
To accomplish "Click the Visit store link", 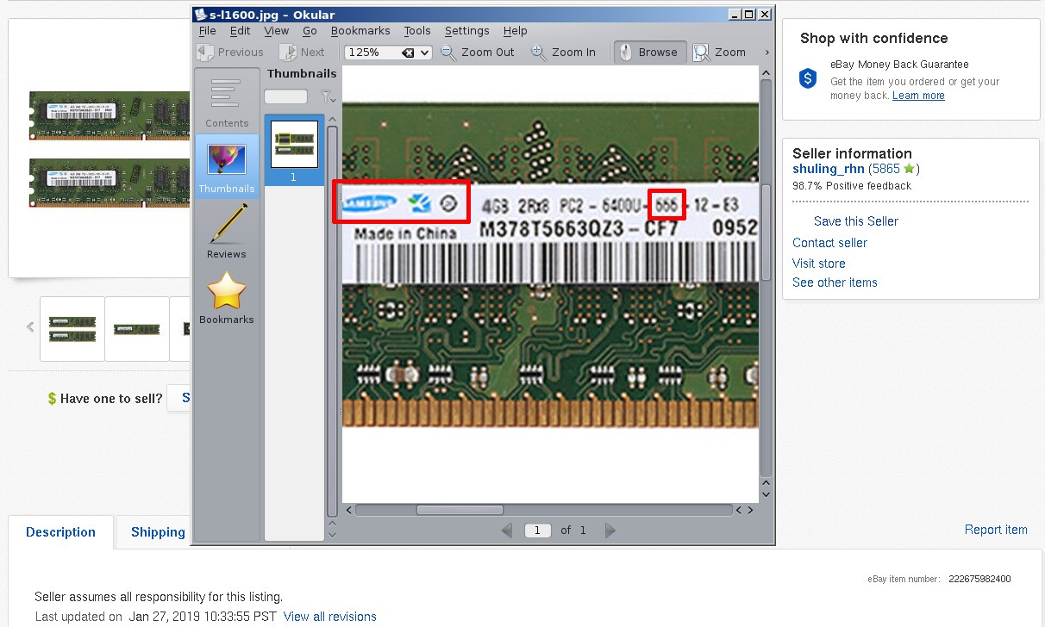I will (x=819, y=264).
